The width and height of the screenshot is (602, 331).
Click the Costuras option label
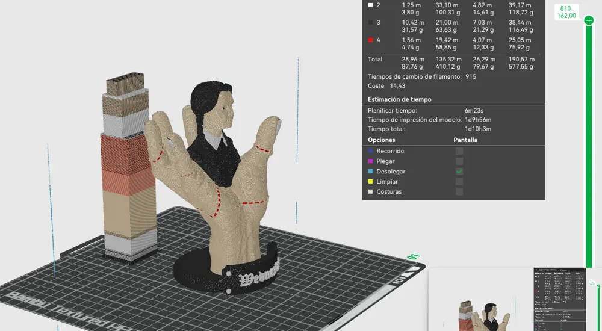coord(389,191)
